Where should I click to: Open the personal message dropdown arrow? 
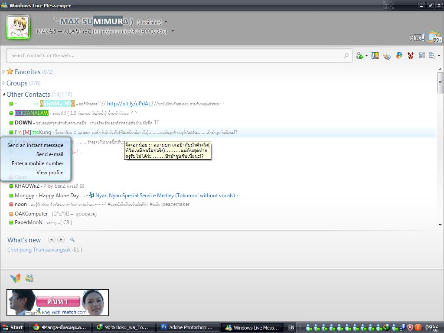pyautogui.click(x=173, y=31)
